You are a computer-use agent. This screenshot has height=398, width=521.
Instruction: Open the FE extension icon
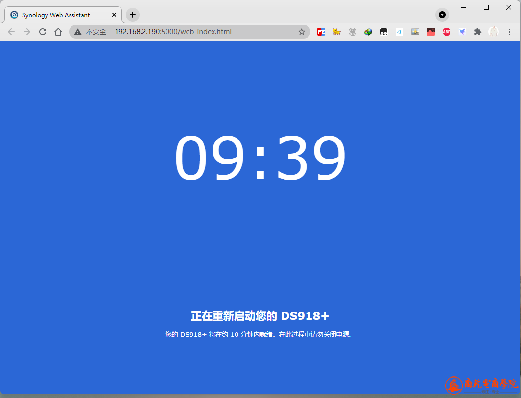[x=321, y=32]
